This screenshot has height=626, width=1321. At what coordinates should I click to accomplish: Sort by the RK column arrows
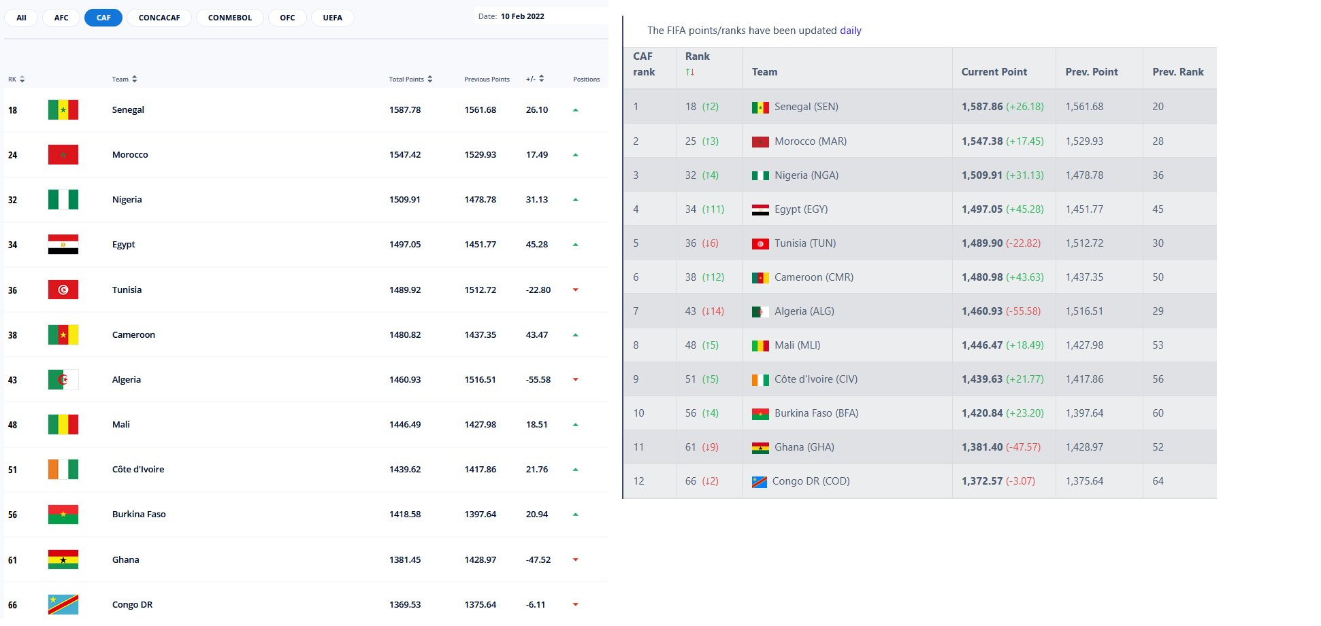pyautogui.click(x=22, y=80)
